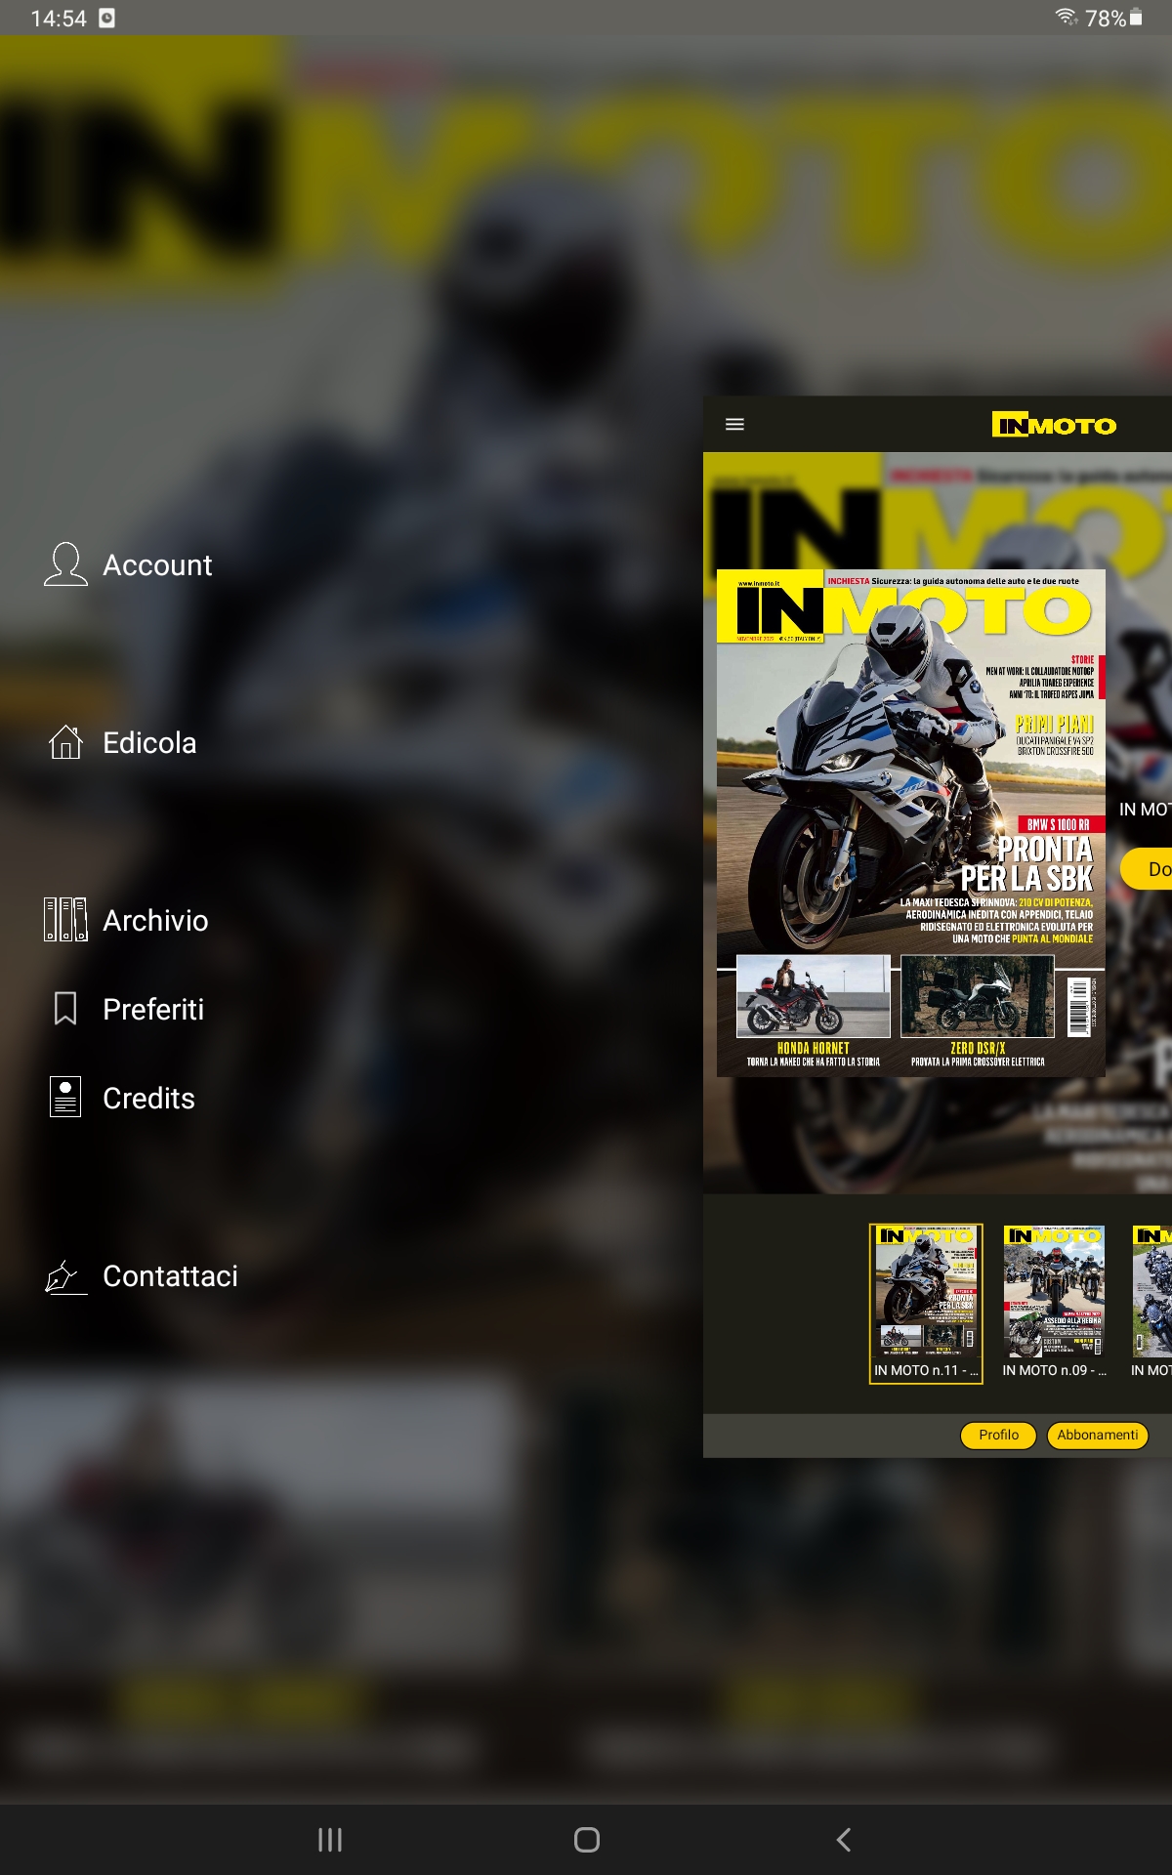Tap the Credits document icon
1172x1875 pixels.
pos(65,1098)
